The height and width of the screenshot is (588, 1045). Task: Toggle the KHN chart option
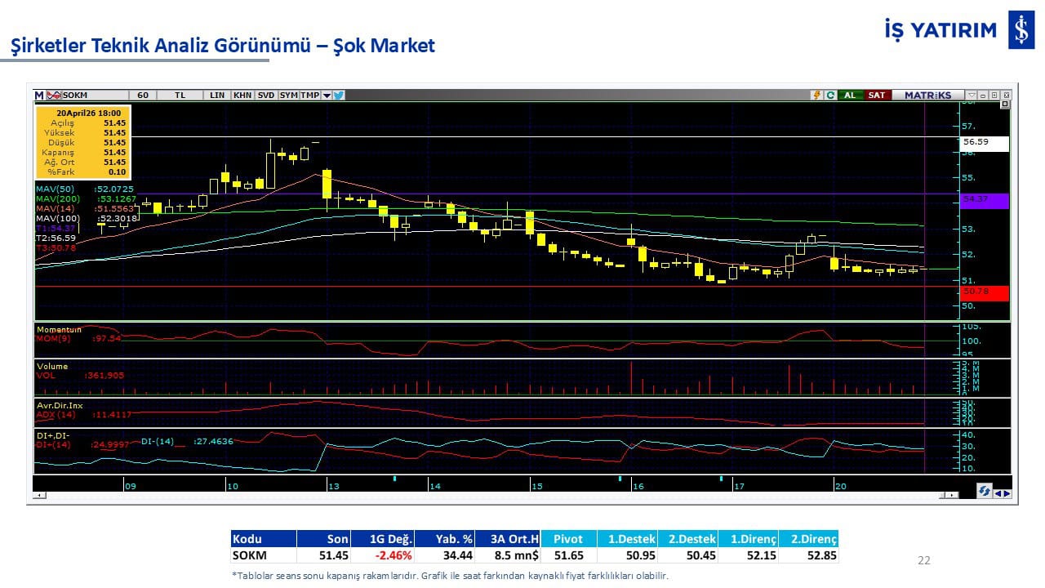tap(242, 95)
